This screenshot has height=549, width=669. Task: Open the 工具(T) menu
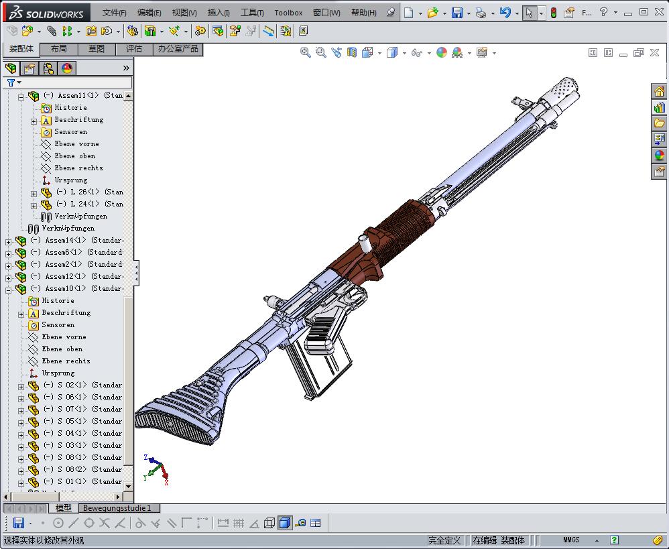[252, 13]
